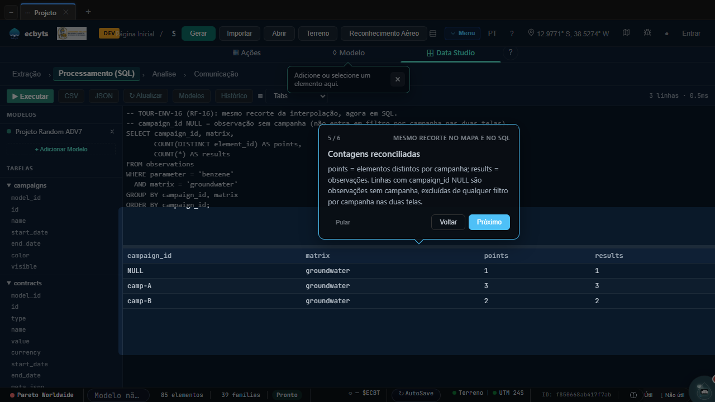Viewport: 715px width, 402px height.
Task: Open the Tabs delimiter dropdown
Action: (296, 96)
